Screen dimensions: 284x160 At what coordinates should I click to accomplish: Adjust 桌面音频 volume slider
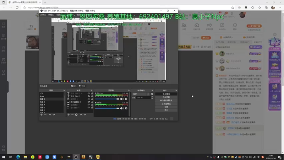[x=107, y=108]
